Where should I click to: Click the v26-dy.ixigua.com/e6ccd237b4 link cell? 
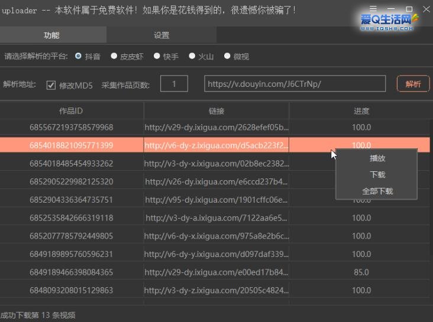(x=217, y=181)
